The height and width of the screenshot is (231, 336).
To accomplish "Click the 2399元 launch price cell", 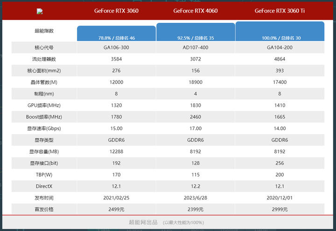I will click(x=196, y=209).
